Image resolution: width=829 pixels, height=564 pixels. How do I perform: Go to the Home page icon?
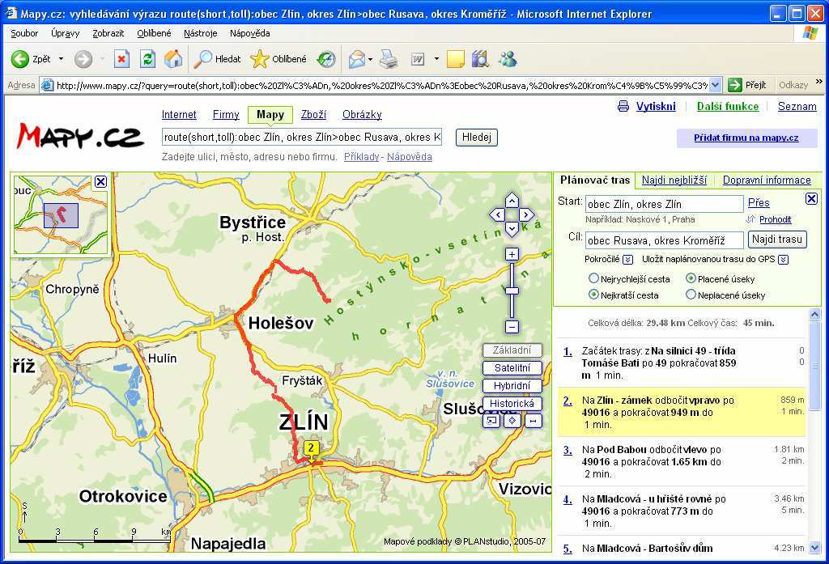tap(173, 59)
